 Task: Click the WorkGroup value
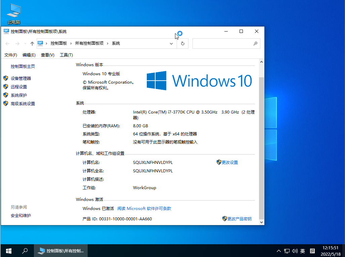tap(144, 188)
